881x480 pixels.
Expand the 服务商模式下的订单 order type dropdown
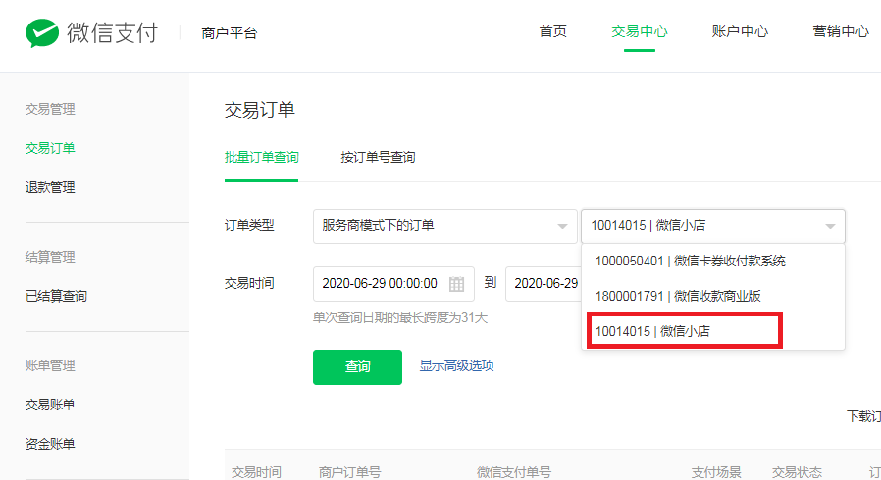point(445,226)
